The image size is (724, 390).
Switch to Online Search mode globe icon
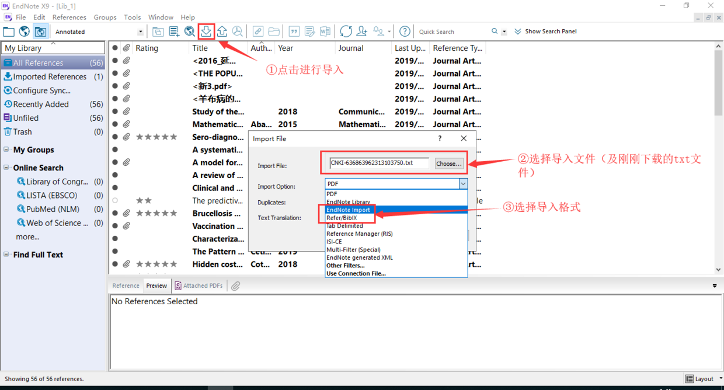click(25, 32)
